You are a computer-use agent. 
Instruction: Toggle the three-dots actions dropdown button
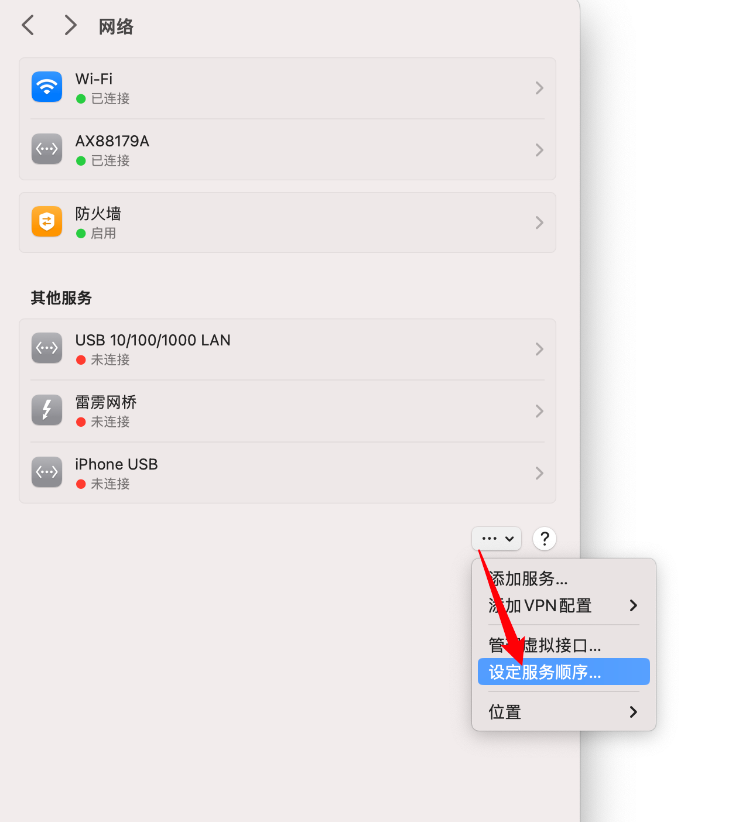click(x=497, y=539)
